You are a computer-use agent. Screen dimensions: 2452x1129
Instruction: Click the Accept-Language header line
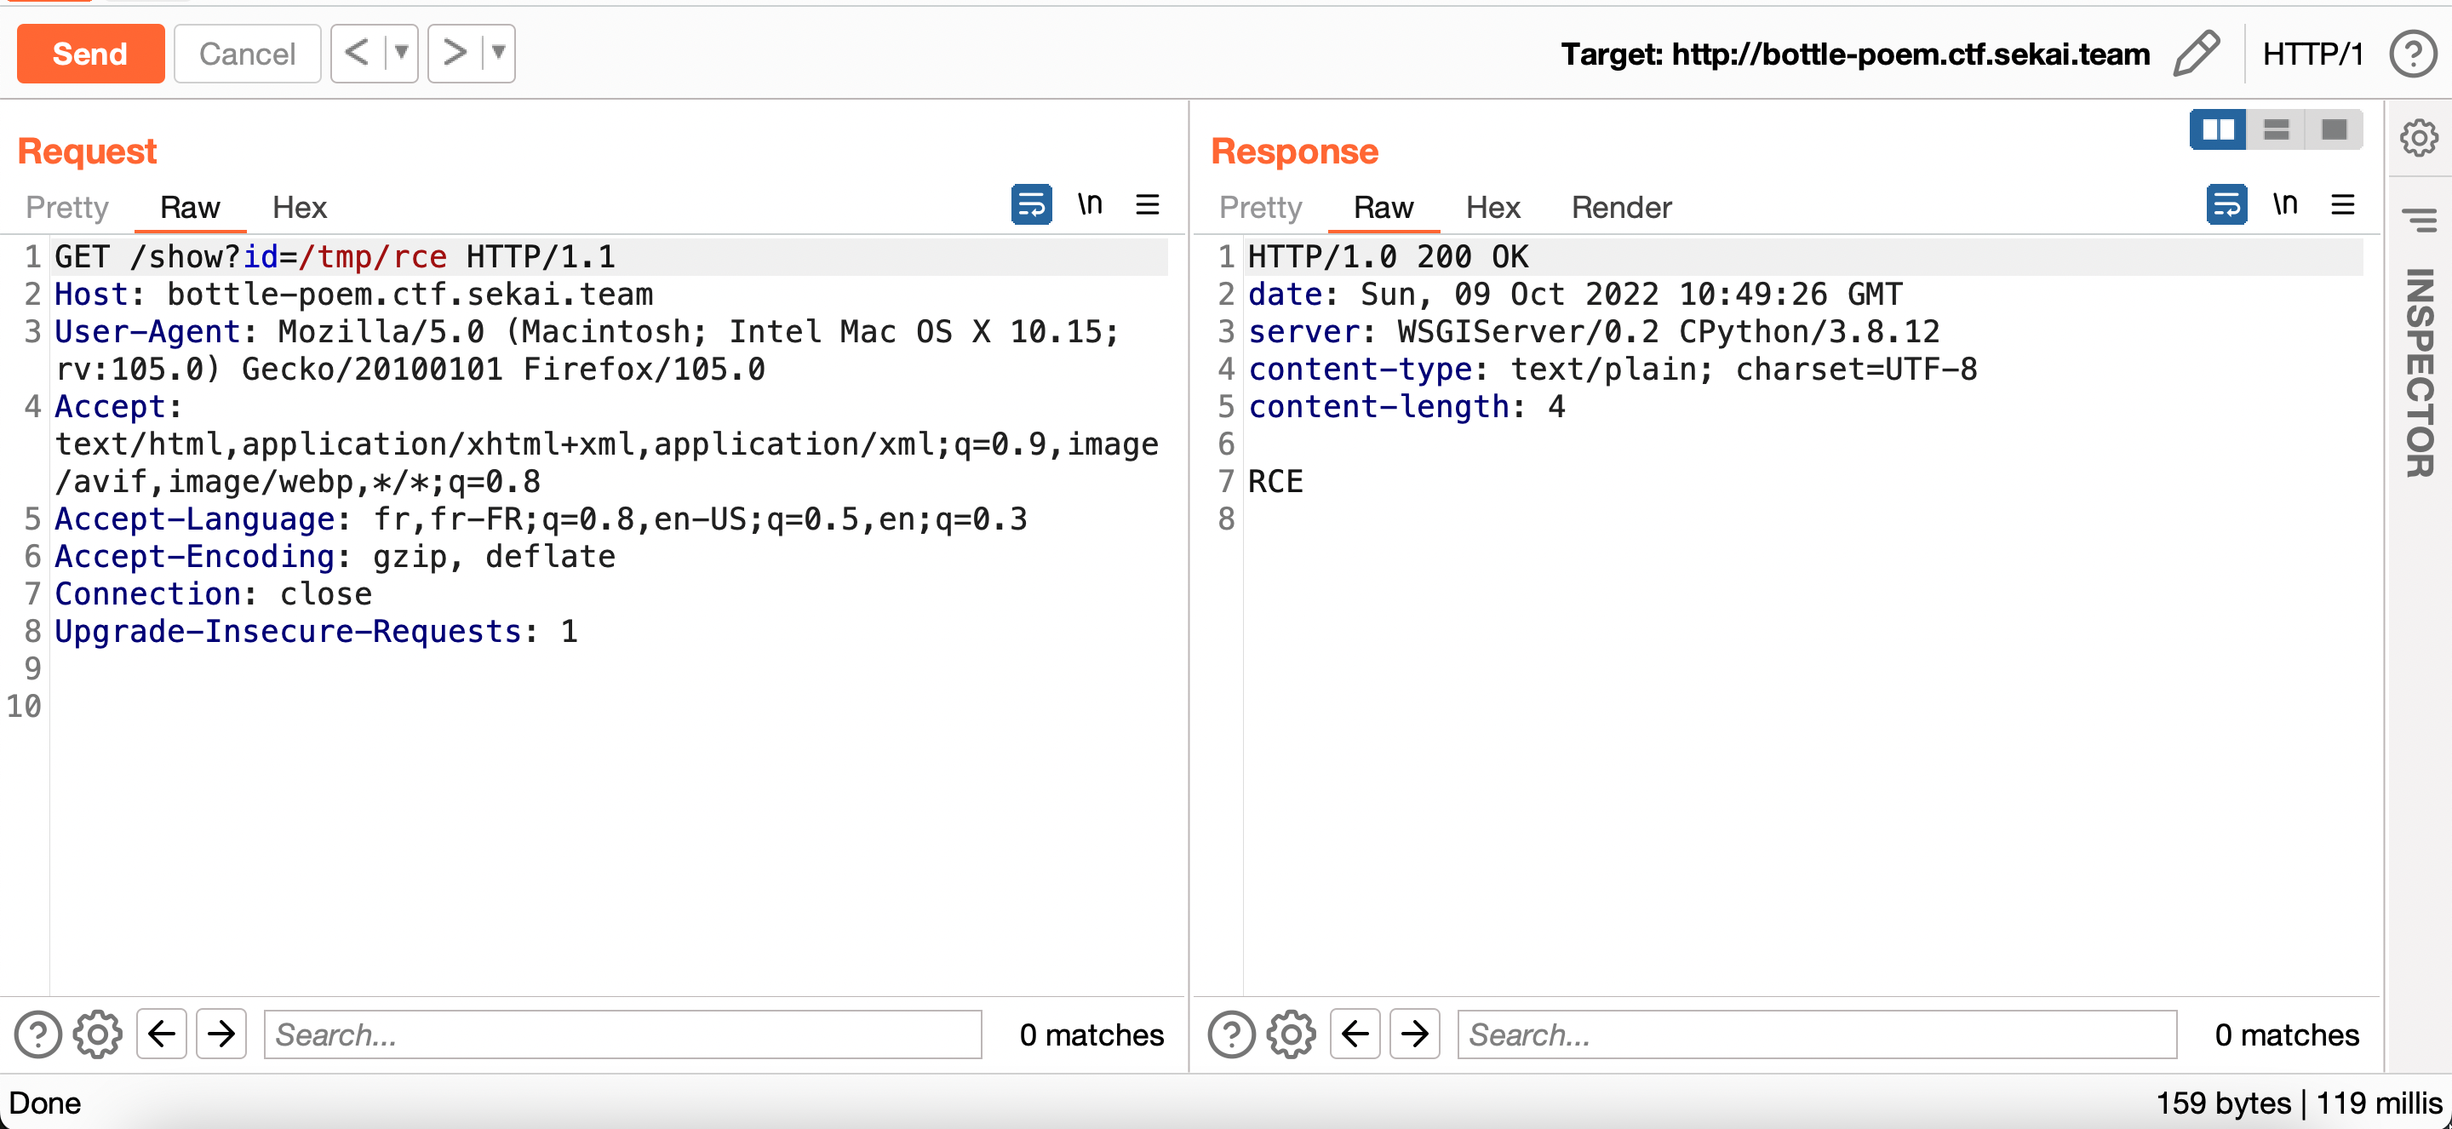[x=541, y=519]
